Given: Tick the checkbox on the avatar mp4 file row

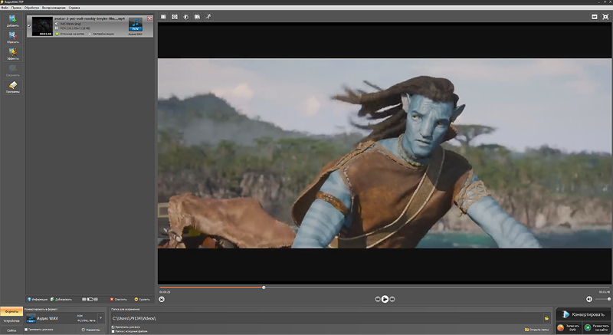Looking at the screenshot, I should click(x=29, y=27).
